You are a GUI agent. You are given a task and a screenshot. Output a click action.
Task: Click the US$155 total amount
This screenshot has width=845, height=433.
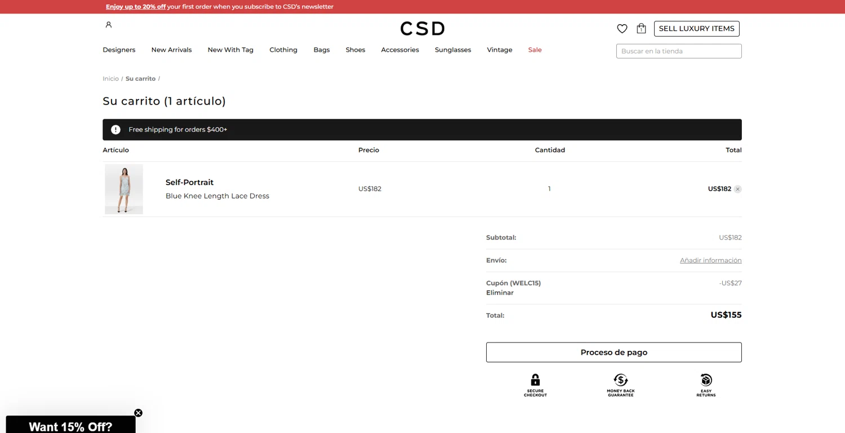point(726,315)
